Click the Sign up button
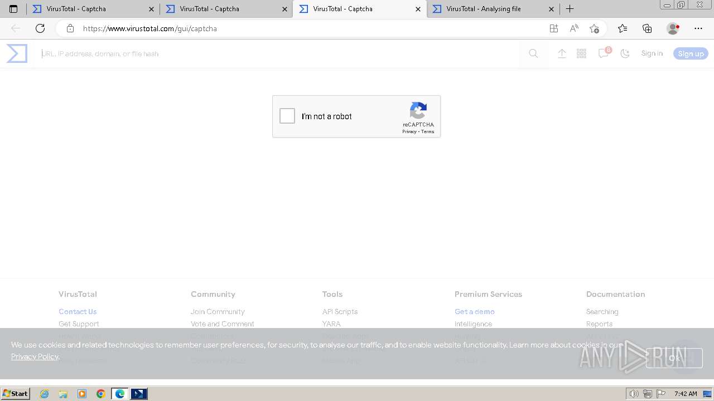714x401 pixels. 691,53
